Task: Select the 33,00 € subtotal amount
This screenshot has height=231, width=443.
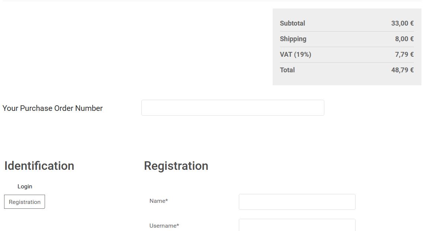Action: 402,23
